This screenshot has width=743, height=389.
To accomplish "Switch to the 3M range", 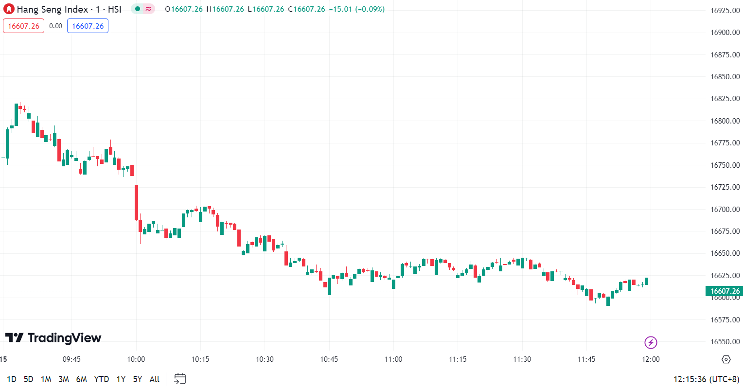I will click(64, 379).
